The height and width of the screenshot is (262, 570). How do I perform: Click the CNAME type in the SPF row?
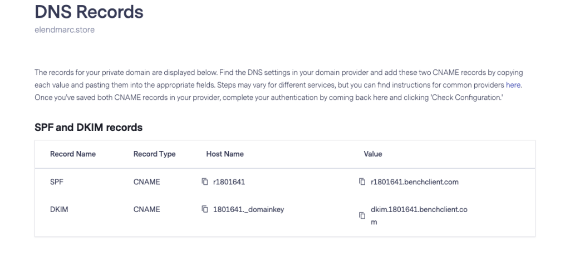click(146, 182)
